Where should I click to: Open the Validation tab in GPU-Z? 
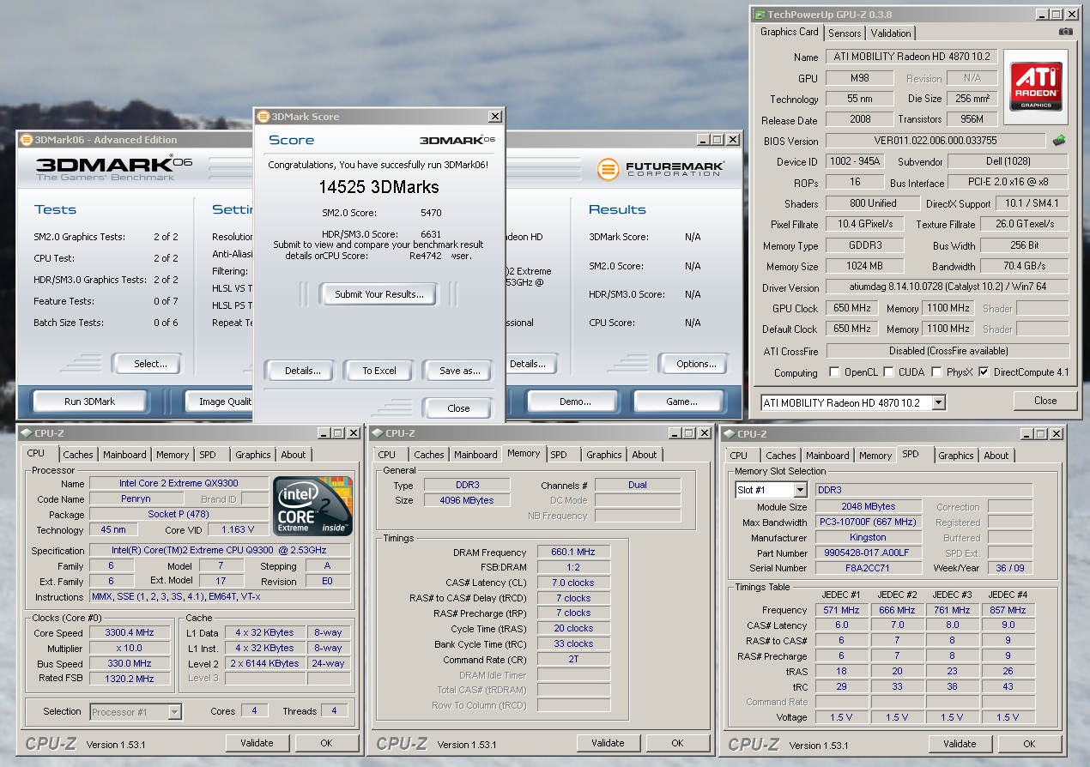(x=890, y=33)
